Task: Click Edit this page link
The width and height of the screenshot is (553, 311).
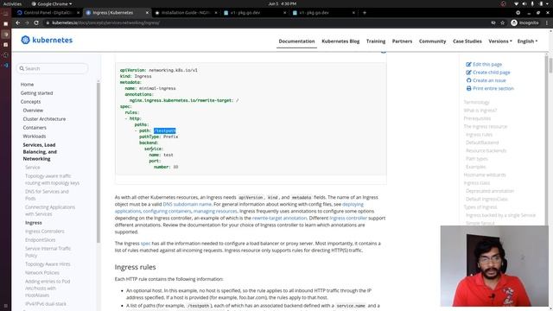Action: click(x=487, y=64)
